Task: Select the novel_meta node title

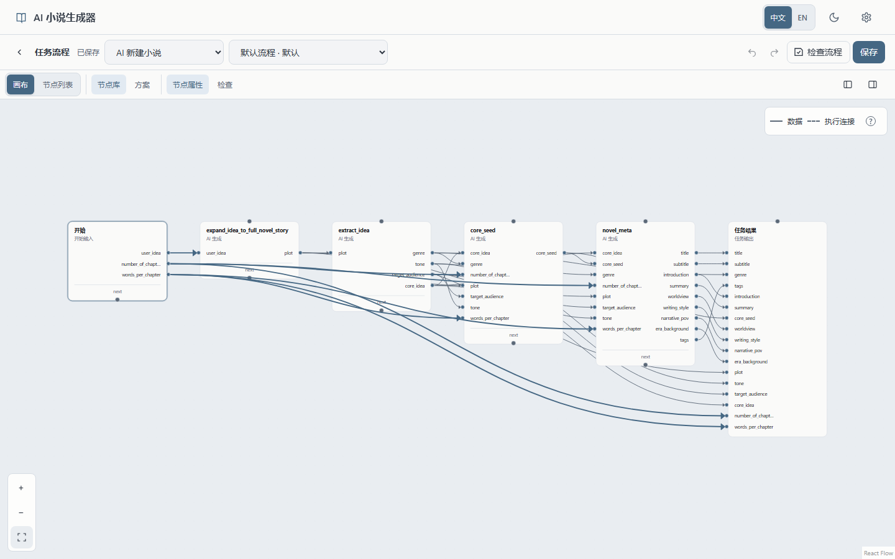Action: coord(617,230)
